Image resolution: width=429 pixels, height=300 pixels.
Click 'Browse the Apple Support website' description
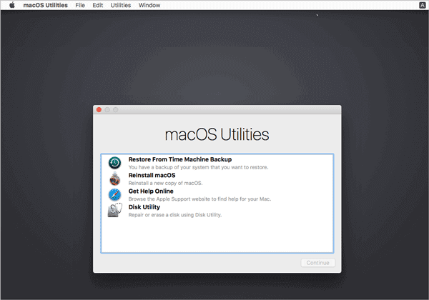(x=199, y=199)
